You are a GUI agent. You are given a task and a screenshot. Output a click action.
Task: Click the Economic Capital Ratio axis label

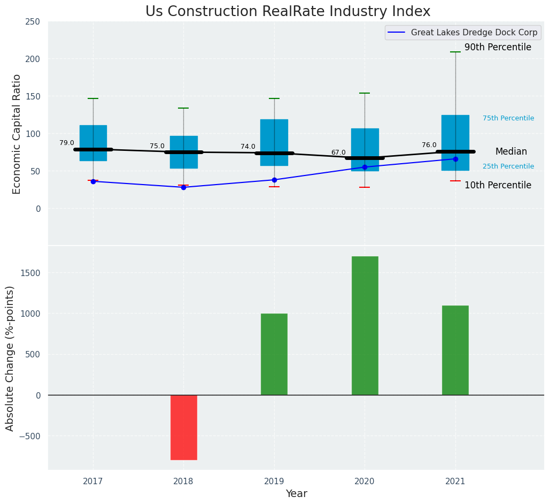coord(17,134)
